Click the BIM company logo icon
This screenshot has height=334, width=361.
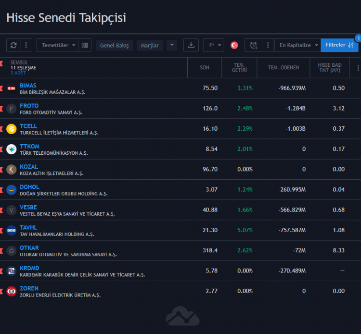11,88
